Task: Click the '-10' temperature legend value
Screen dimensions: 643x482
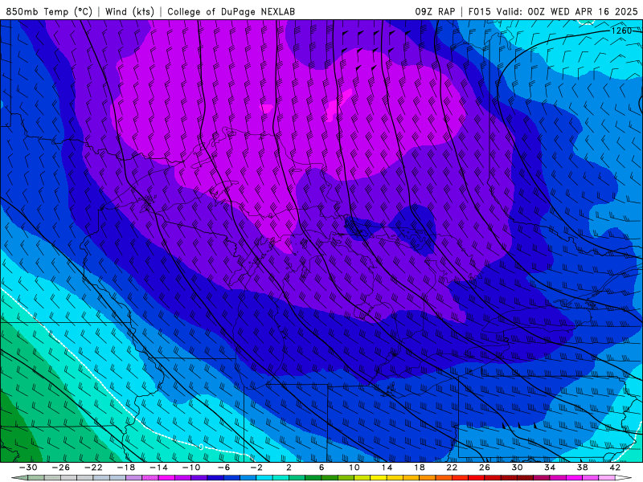Action: pos(191,468)
